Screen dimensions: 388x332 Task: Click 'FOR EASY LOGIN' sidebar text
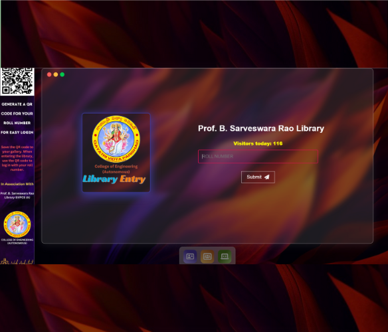[x=17, y=132]
